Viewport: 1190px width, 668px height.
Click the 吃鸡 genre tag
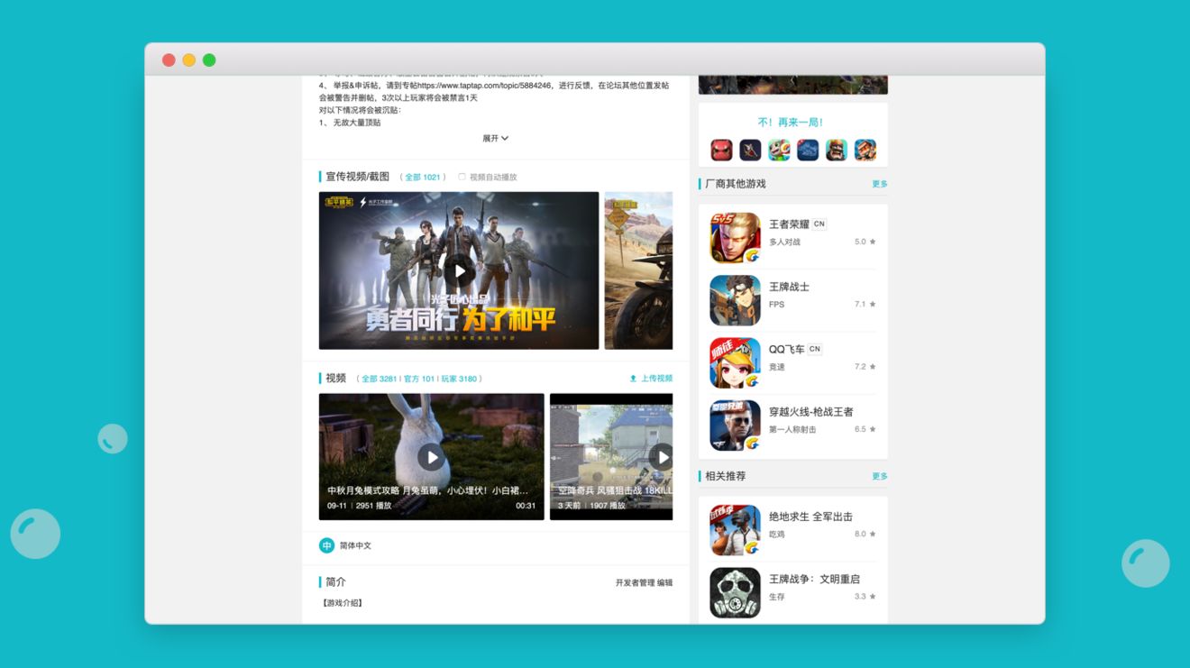(777, 535)
